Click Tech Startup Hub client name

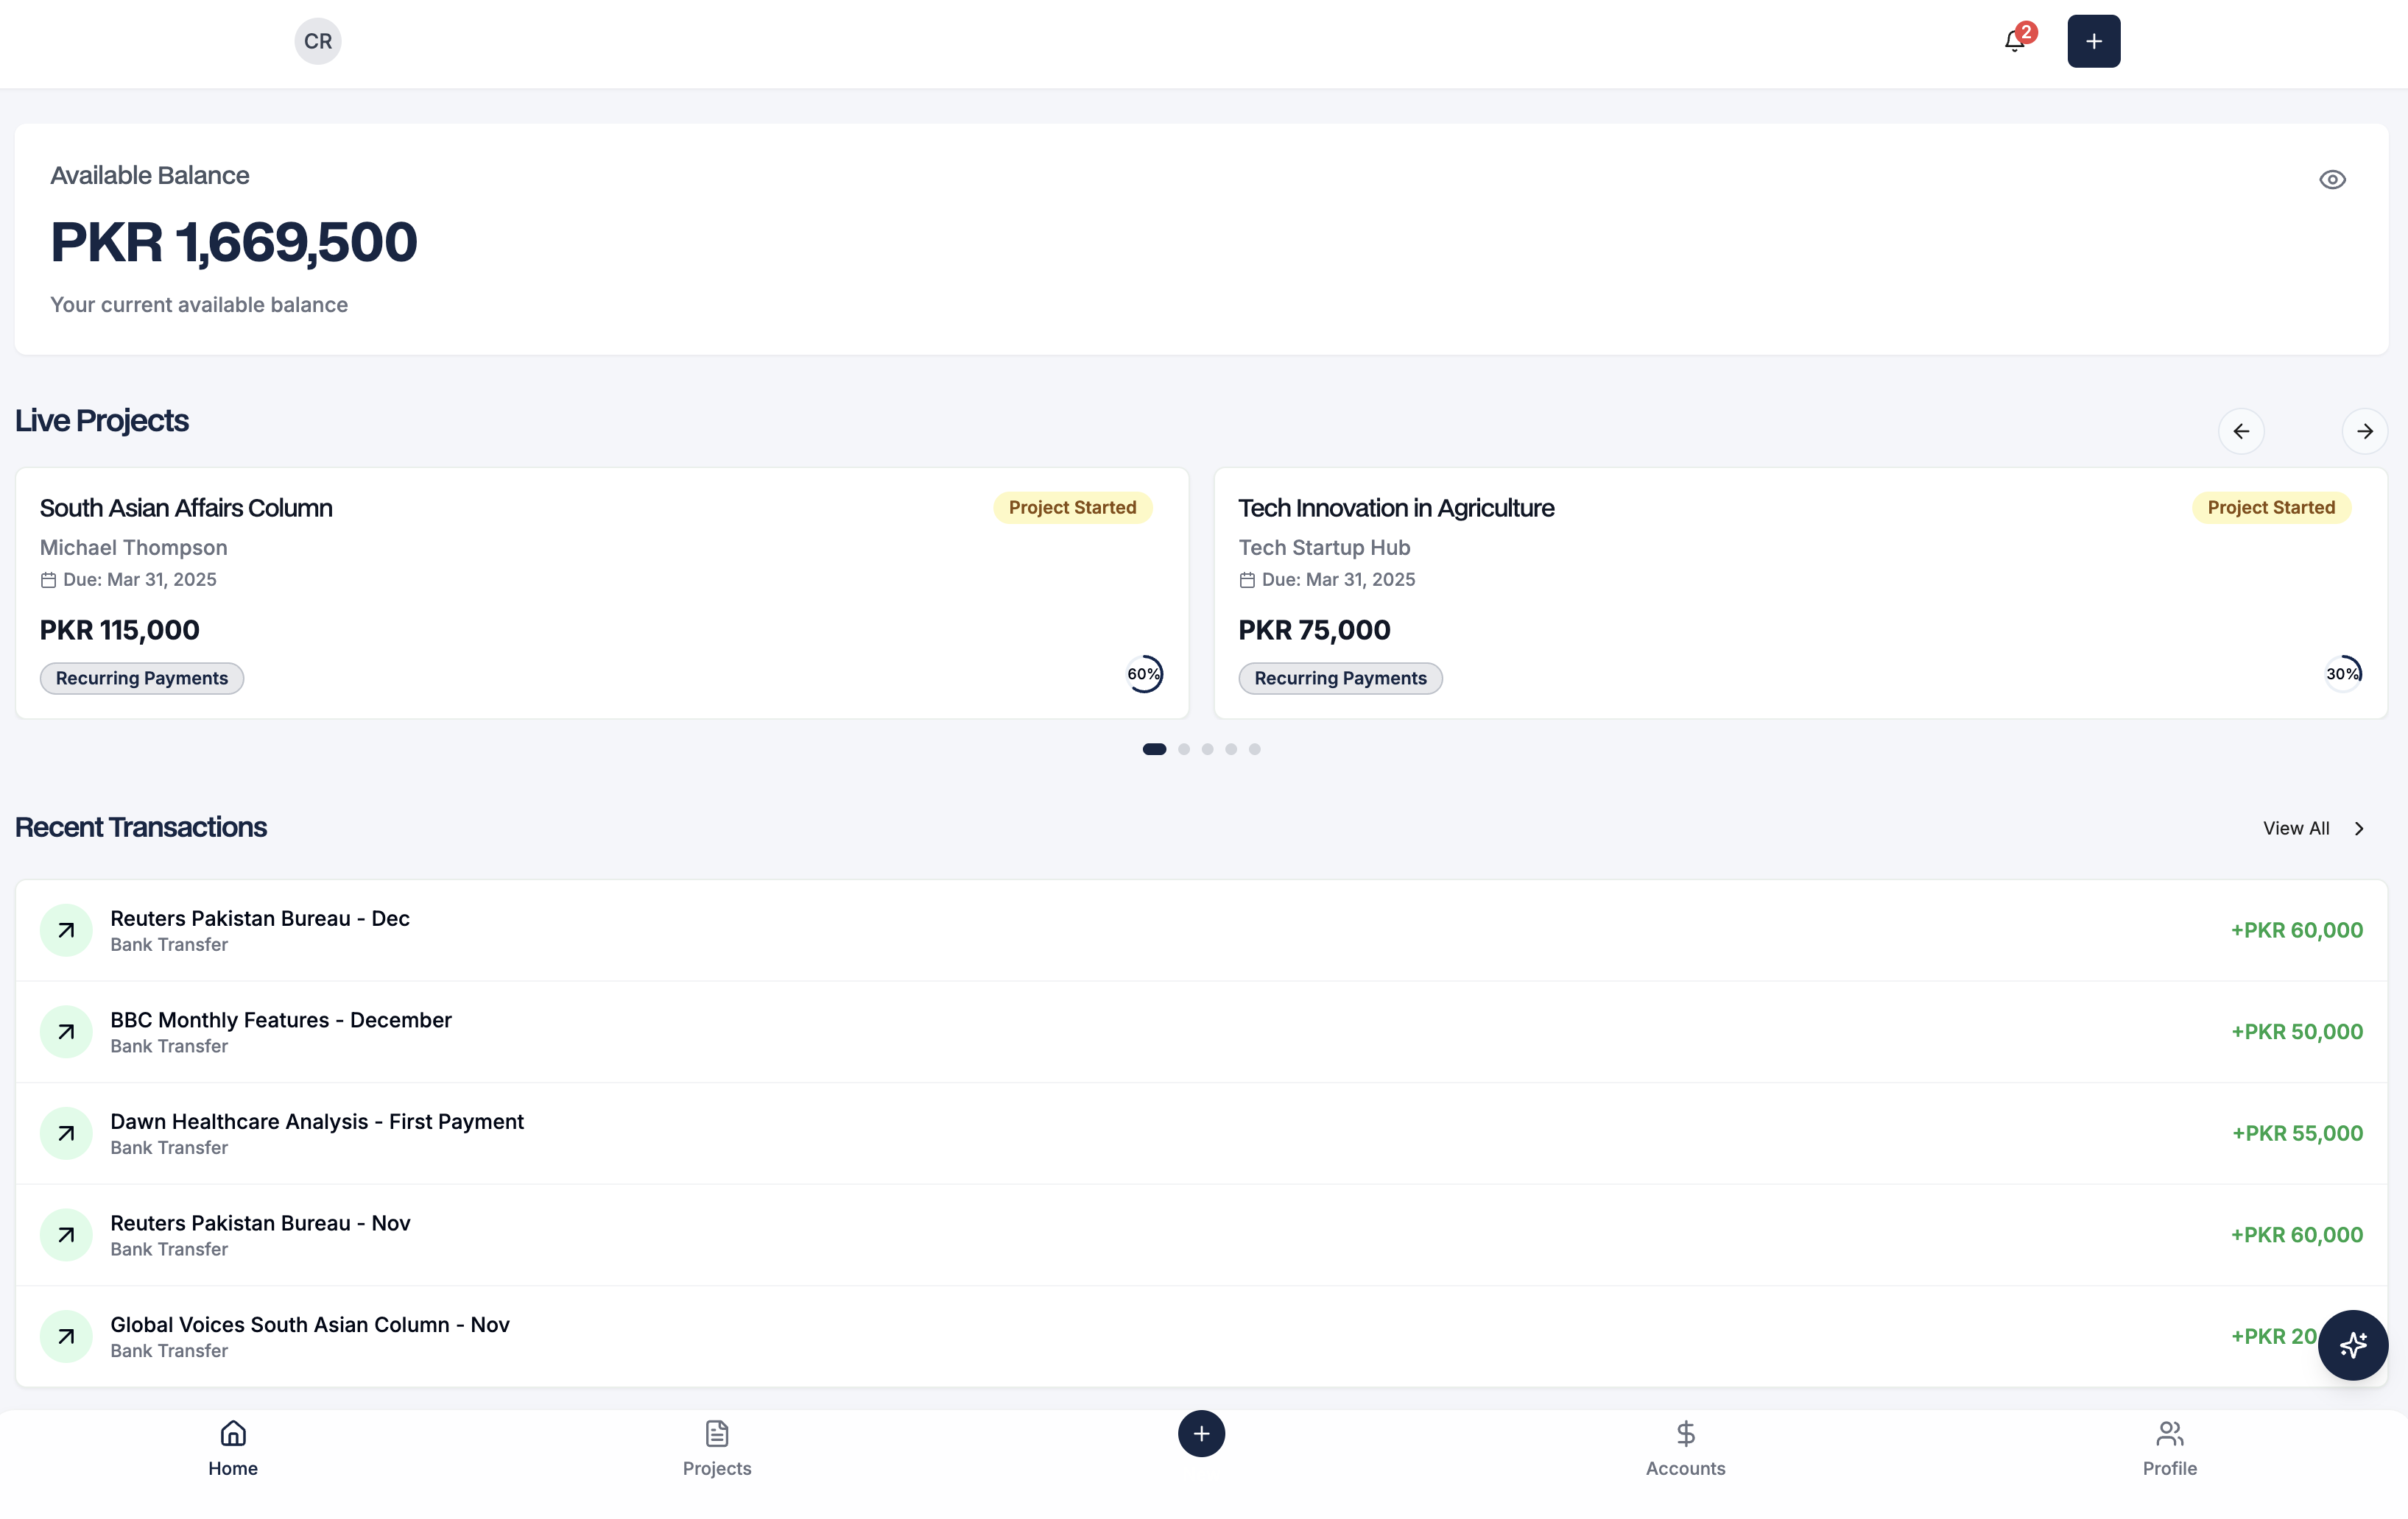point(1324,548)
